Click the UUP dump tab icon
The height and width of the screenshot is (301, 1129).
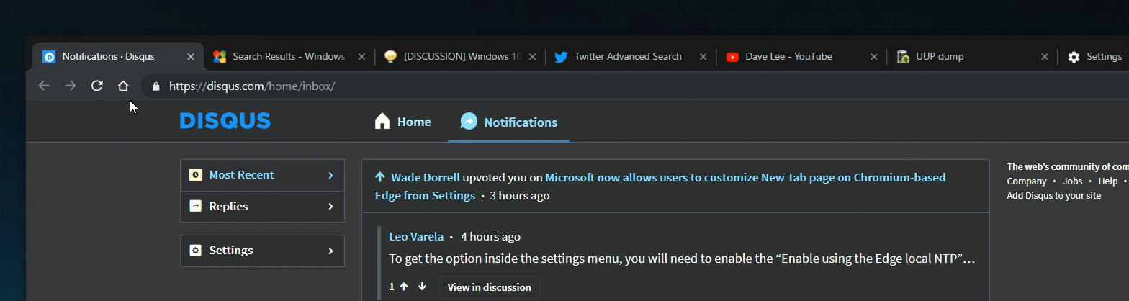click(x=904, y=57)
